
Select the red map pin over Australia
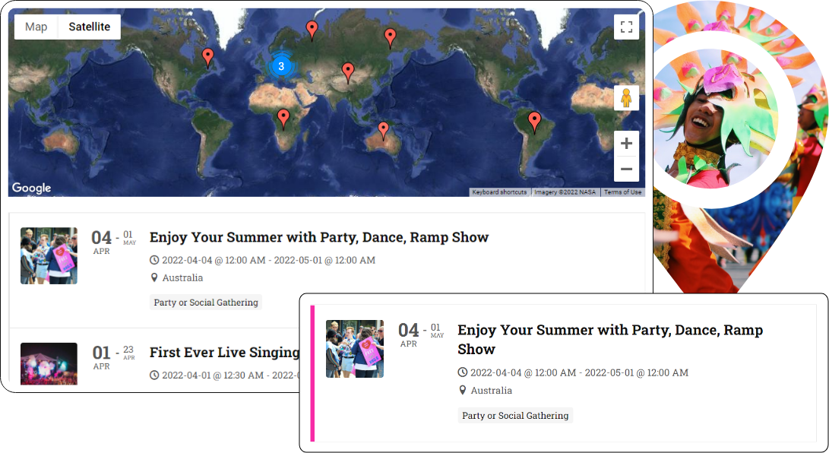point(384,130)
